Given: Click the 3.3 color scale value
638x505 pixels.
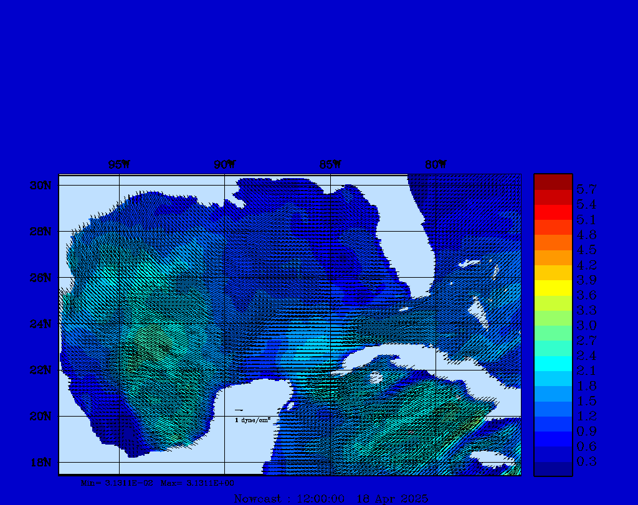Looking at the screenshot, I should [586, 310].
